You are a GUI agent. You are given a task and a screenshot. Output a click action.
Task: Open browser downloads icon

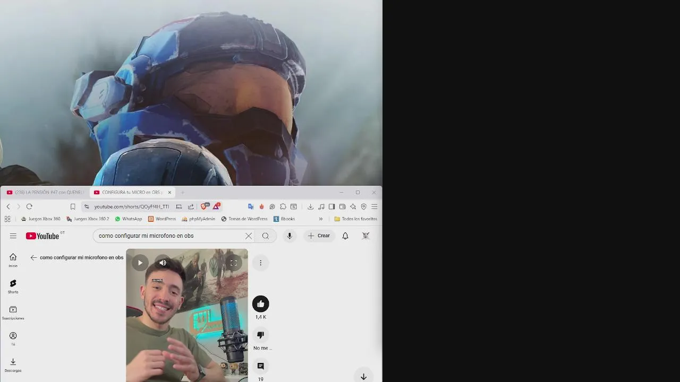coord(310,206)
